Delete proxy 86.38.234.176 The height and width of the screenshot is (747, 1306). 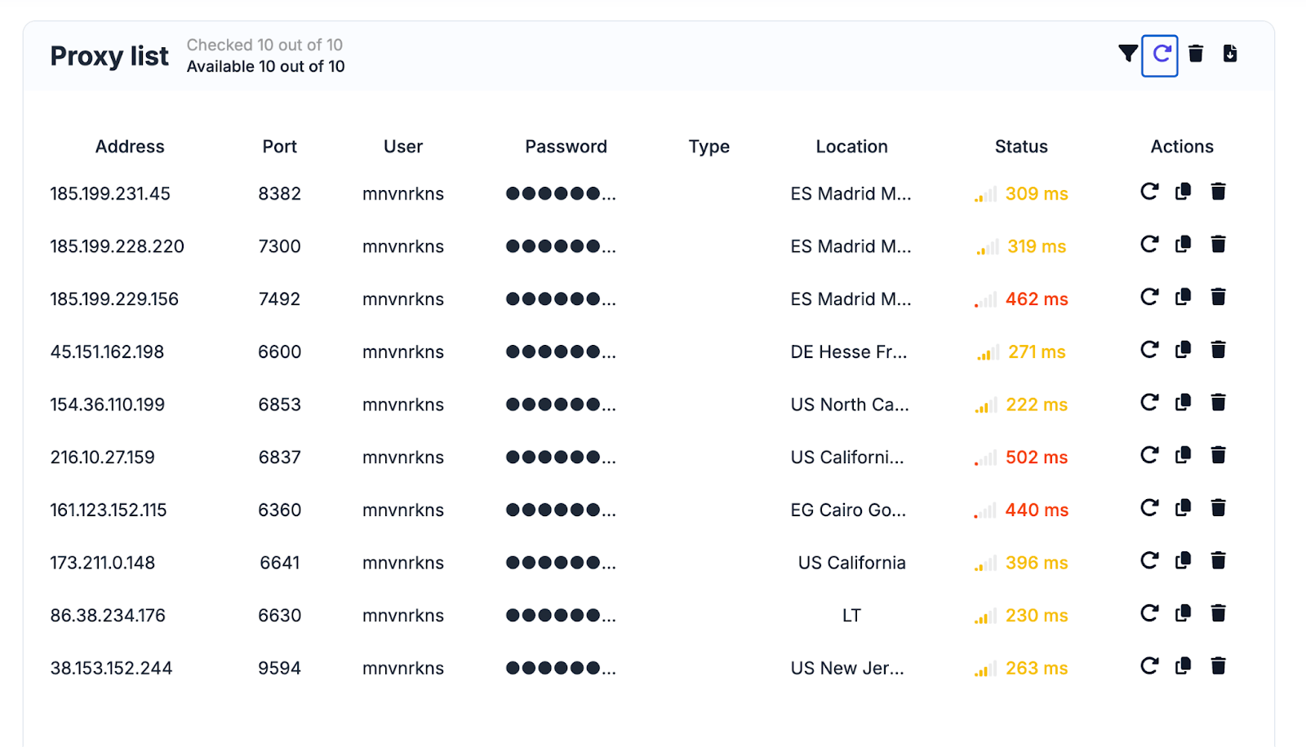click(1218, 613)
